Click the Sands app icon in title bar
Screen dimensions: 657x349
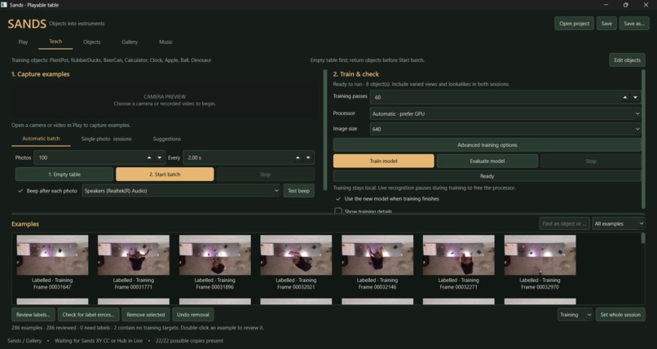coord(4,5)
